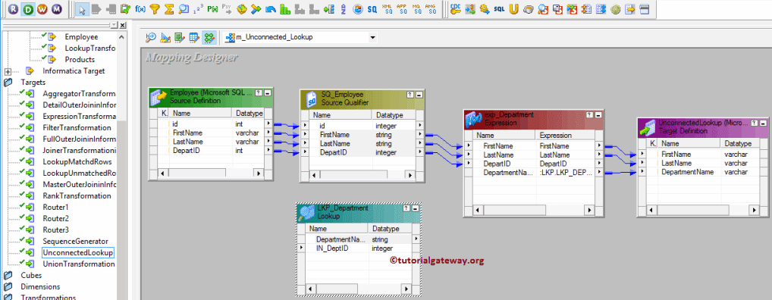The image size is (772, 300).
Task: Add Stored Procedure transformation with P(x) icon
Action: pyautogui.click(x=212, y=9)
